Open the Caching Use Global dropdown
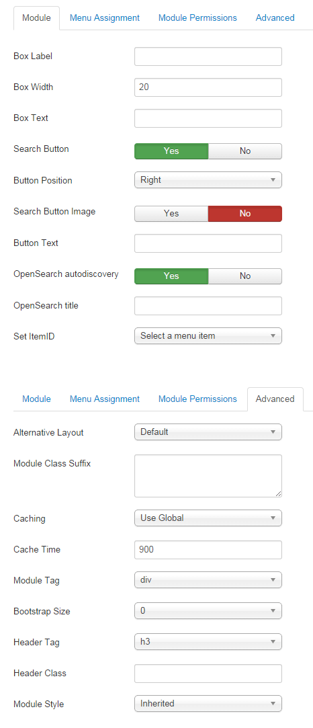The height and width of the screenshot is (728, 313). (x=208, y=518)
